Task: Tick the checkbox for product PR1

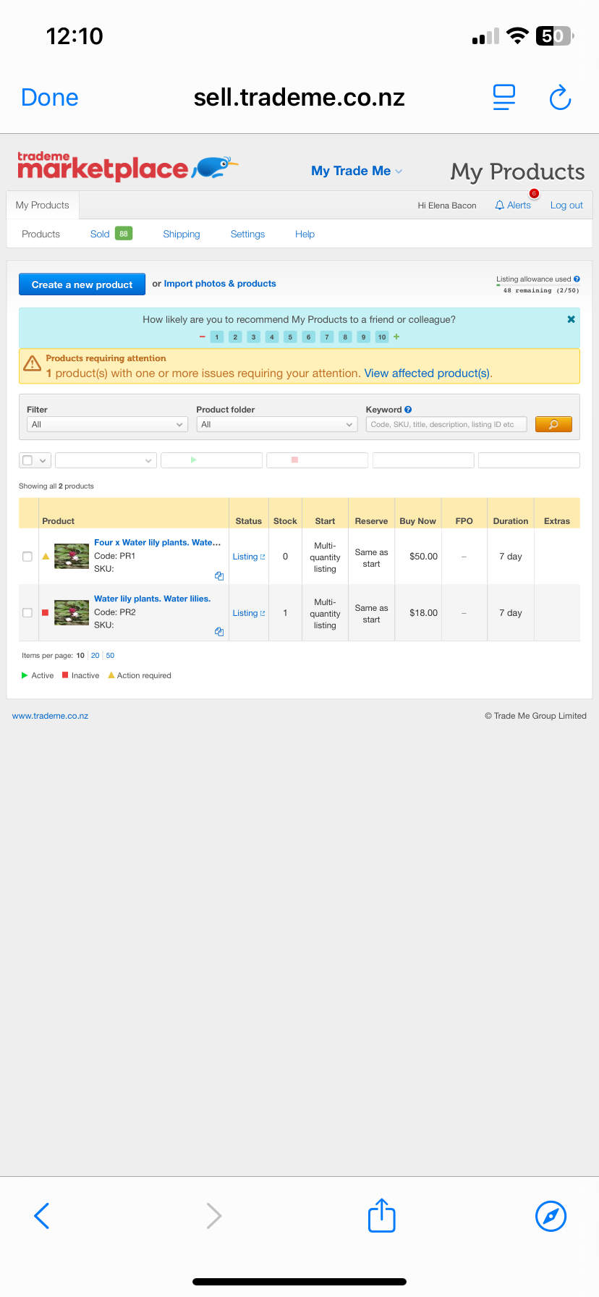Action: pos(27,557)
